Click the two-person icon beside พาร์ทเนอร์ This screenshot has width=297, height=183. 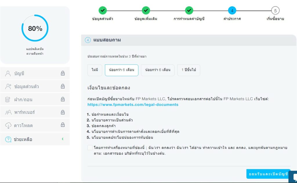(x=8, y=112)
